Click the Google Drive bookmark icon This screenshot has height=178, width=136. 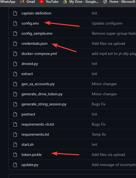pyautogui.click(x=65, y=2)
